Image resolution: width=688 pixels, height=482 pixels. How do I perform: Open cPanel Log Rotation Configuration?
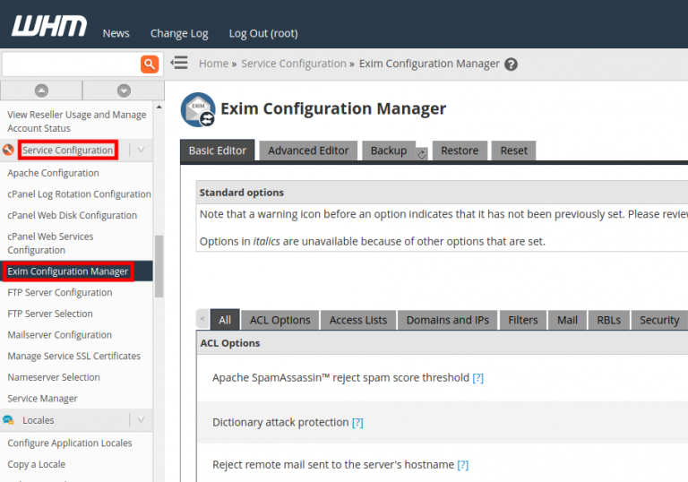point(79,194)
